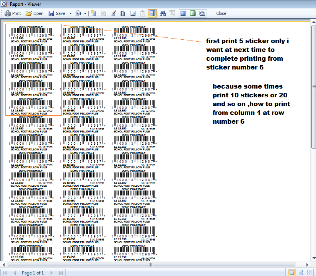The image size is (316, 276).
Task: Click the Print button in toolbar
Action: click(13, 13)
